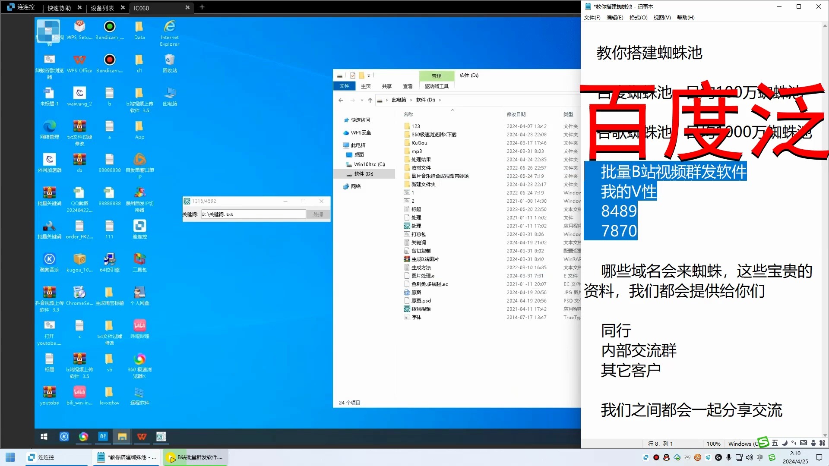The height and width of the screenshot is (466, 829).
Task: Open the B站批量群发软件 taskbar item
Action: pos(195,457)
